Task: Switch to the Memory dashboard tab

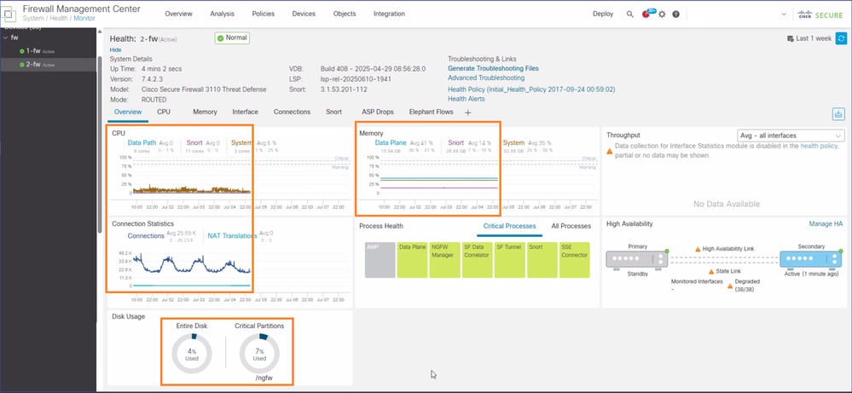Action: click(205, 112)
